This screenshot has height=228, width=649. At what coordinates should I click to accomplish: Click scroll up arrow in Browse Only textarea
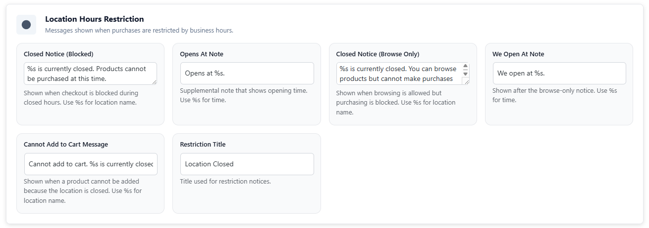[465, 66]
